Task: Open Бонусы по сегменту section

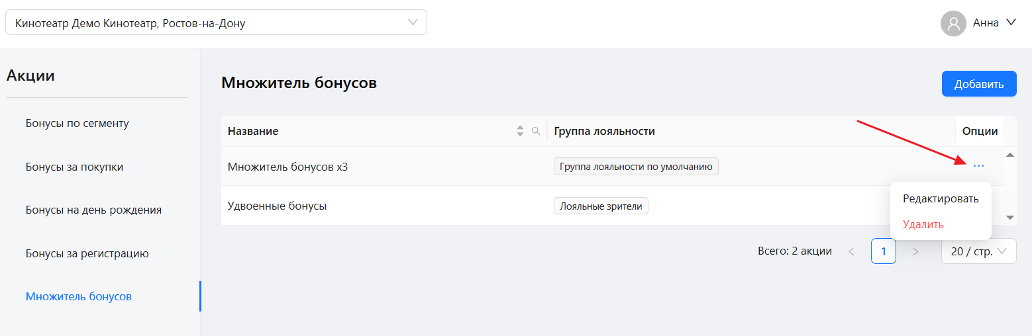Action: (x=77, y=123)
